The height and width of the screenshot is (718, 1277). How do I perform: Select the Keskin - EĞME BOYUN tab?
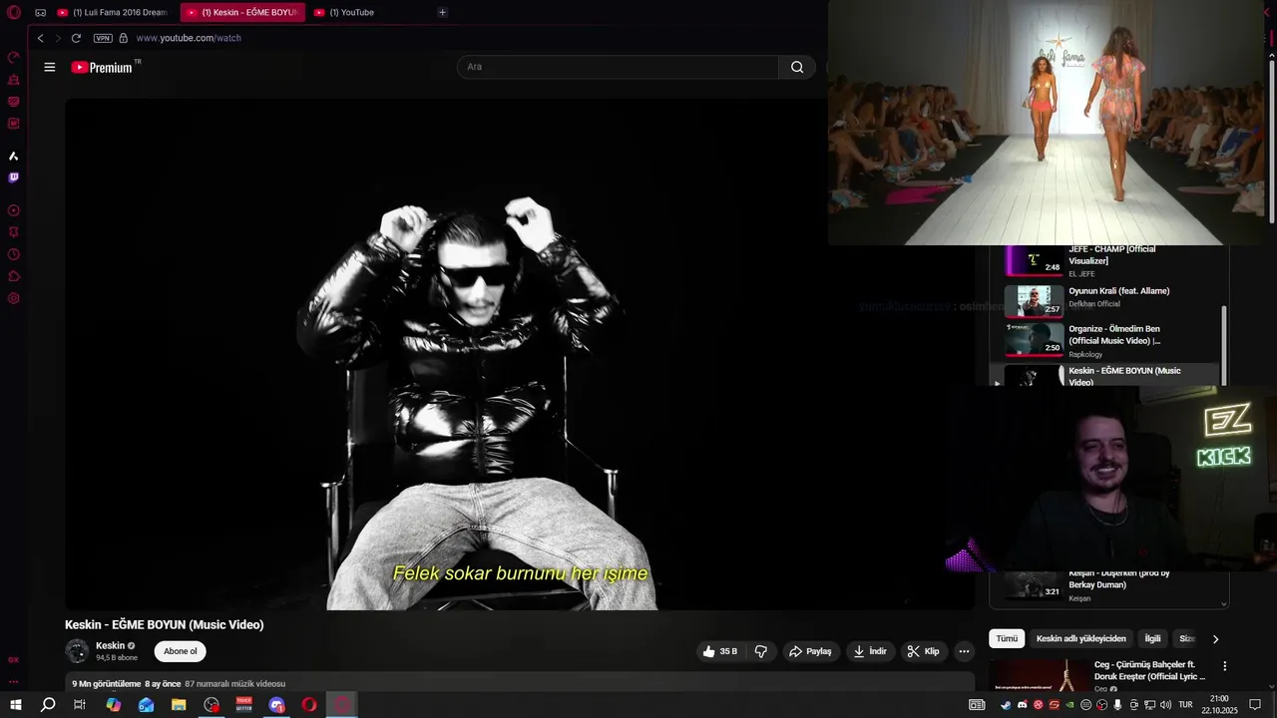point(242,12)
